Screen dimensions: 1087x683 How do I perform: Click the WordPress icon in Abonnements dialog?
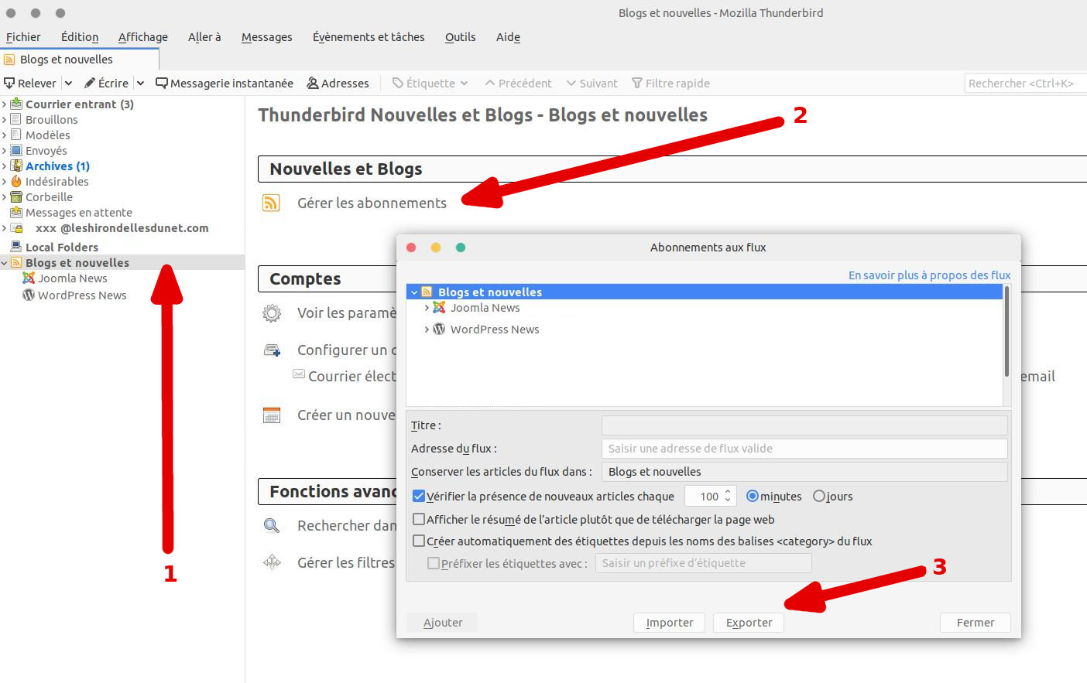(439, 329)
